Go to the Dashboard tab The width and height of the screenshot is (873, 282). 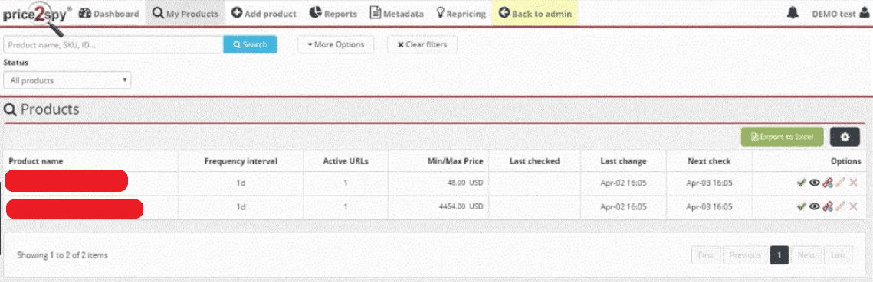pos(109,13)
